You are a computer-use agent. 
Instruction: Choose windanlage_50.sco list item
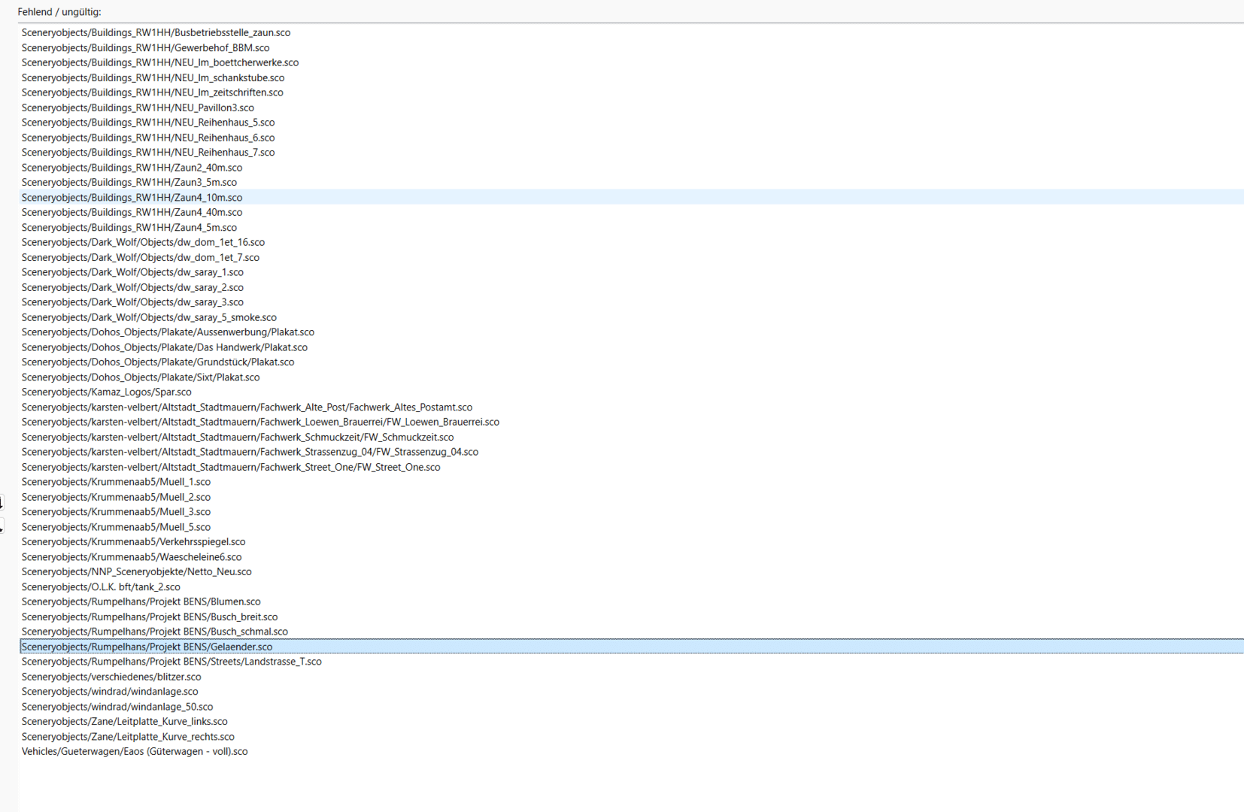point(117,707)
